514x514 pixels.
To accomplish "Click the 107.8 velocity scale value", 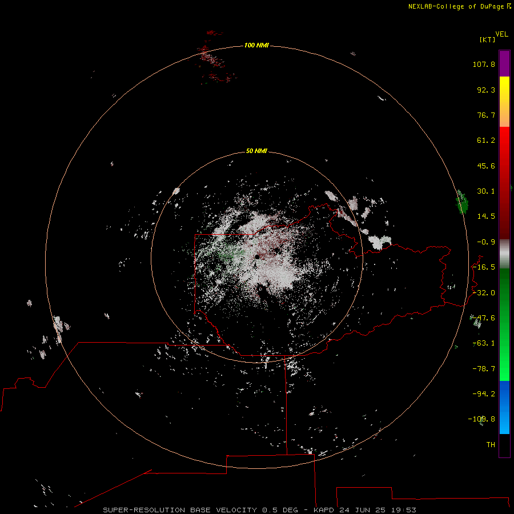I will click(x=484, y=64).
